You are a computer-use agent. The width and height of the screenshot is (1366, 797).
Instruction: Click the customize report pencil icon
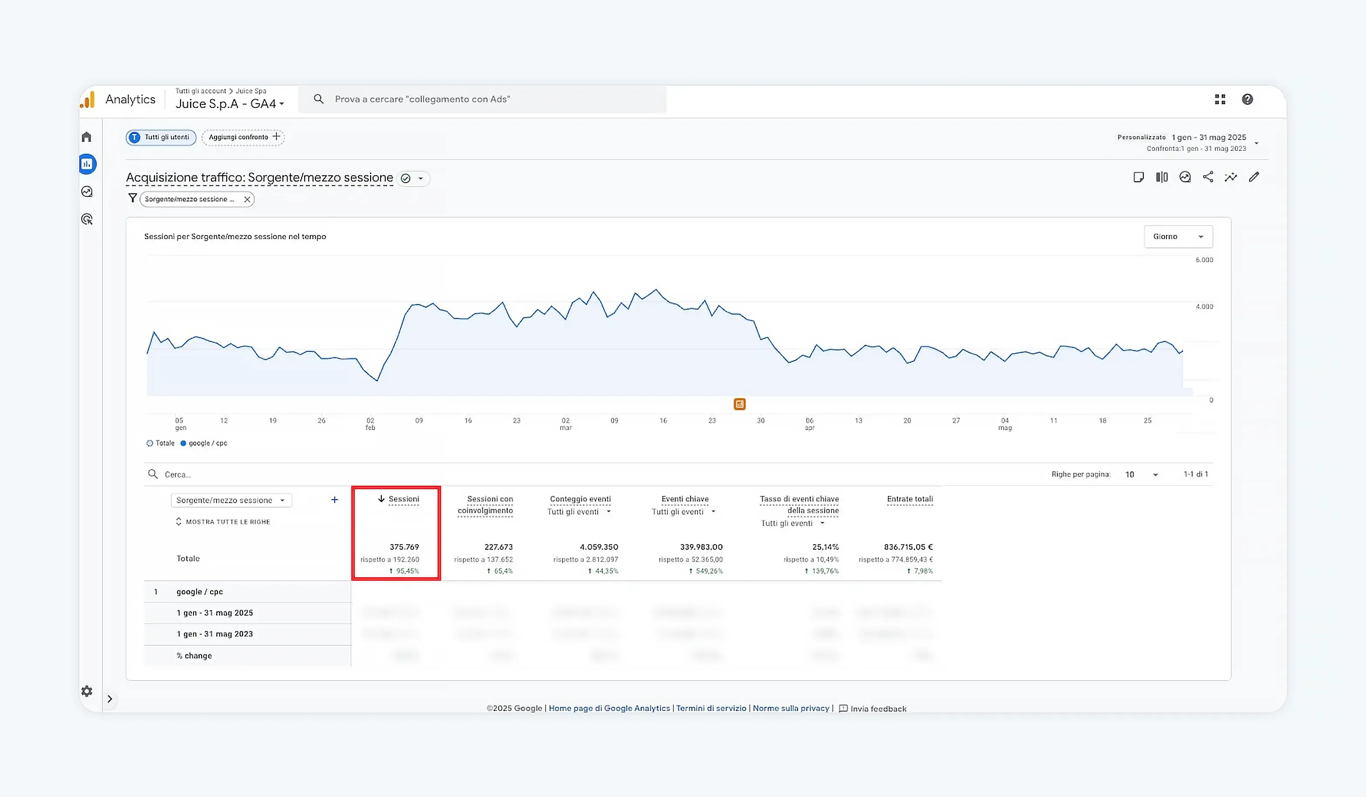(1254, 177)
